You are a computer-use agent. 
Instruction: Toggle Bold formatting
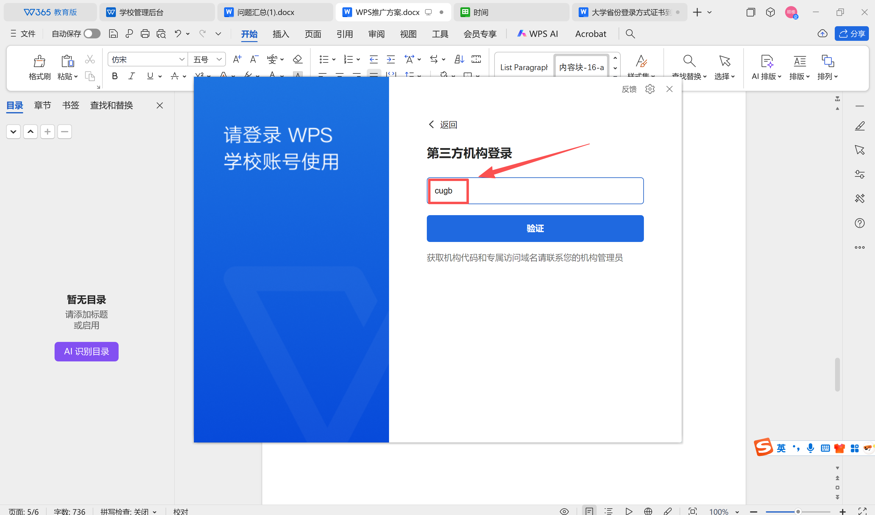point(115,76)
